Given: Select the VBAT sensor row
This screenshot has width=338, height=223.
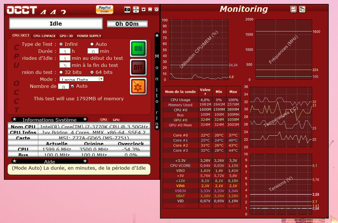Looking at the screenshot, I should coord(202,196).
